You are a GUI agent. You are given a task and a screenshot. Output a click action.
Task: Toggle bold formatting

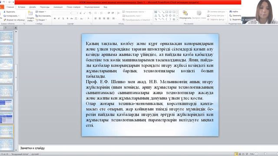point(55,18)
